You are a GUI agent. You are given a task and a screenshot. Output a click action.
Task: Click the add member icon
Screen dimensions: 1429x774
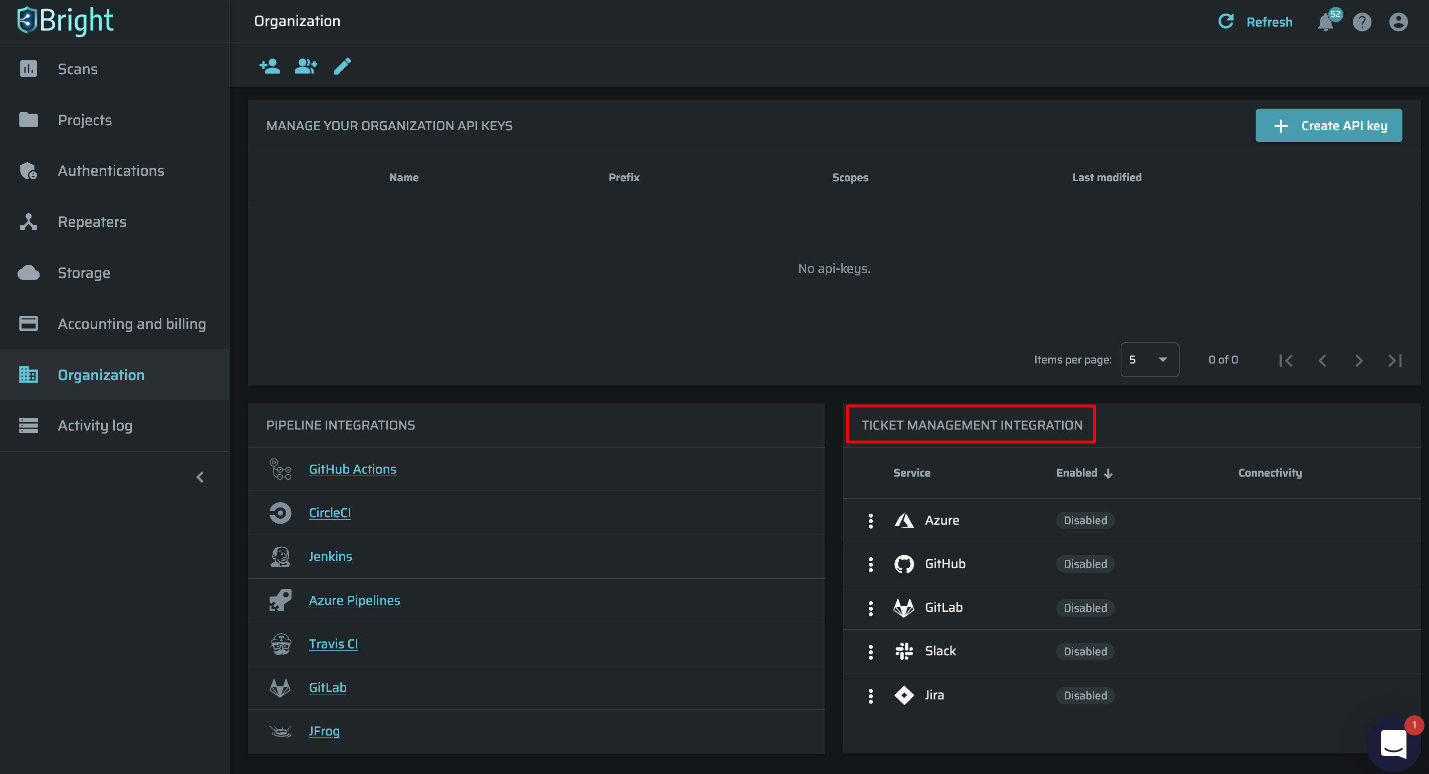coord(270,67)
